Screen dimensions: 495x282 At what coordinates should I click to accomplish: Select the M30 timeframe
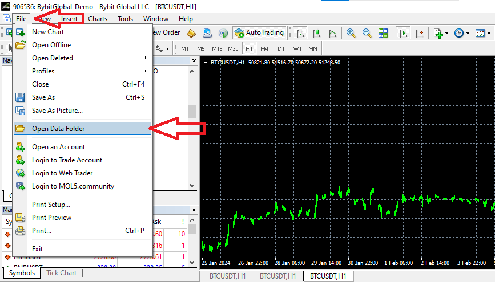tap(233, 49)
